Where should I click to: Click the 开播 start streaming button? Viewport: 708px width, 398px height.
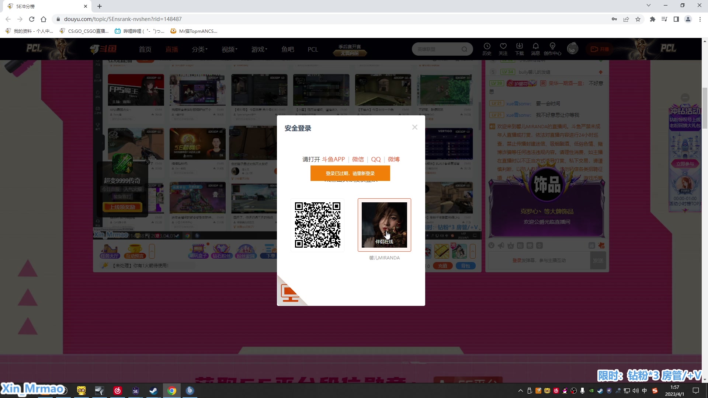coord(600,49)
